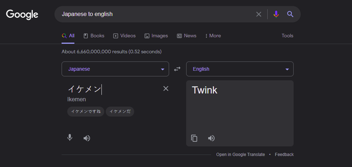352x167 pixels.
Task: Copy the English translation
Action: [194, 138]
